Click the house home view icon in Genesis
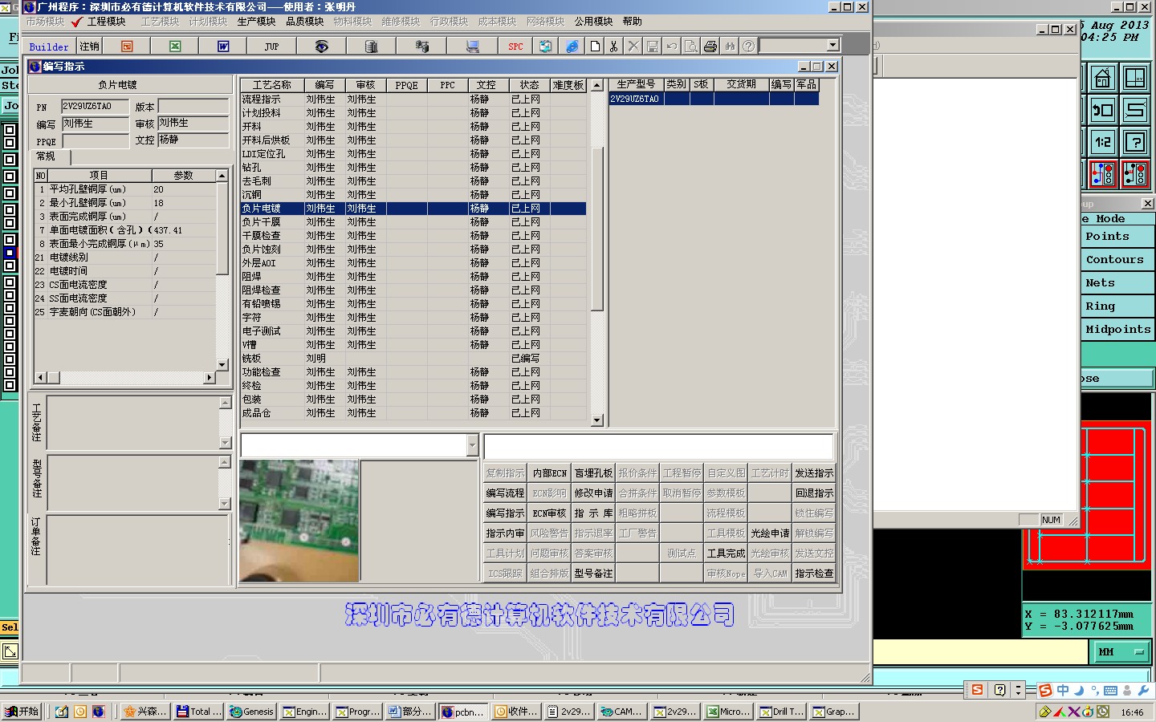The height and width of the screenshot is (722, 1156). pos(1103,78)
